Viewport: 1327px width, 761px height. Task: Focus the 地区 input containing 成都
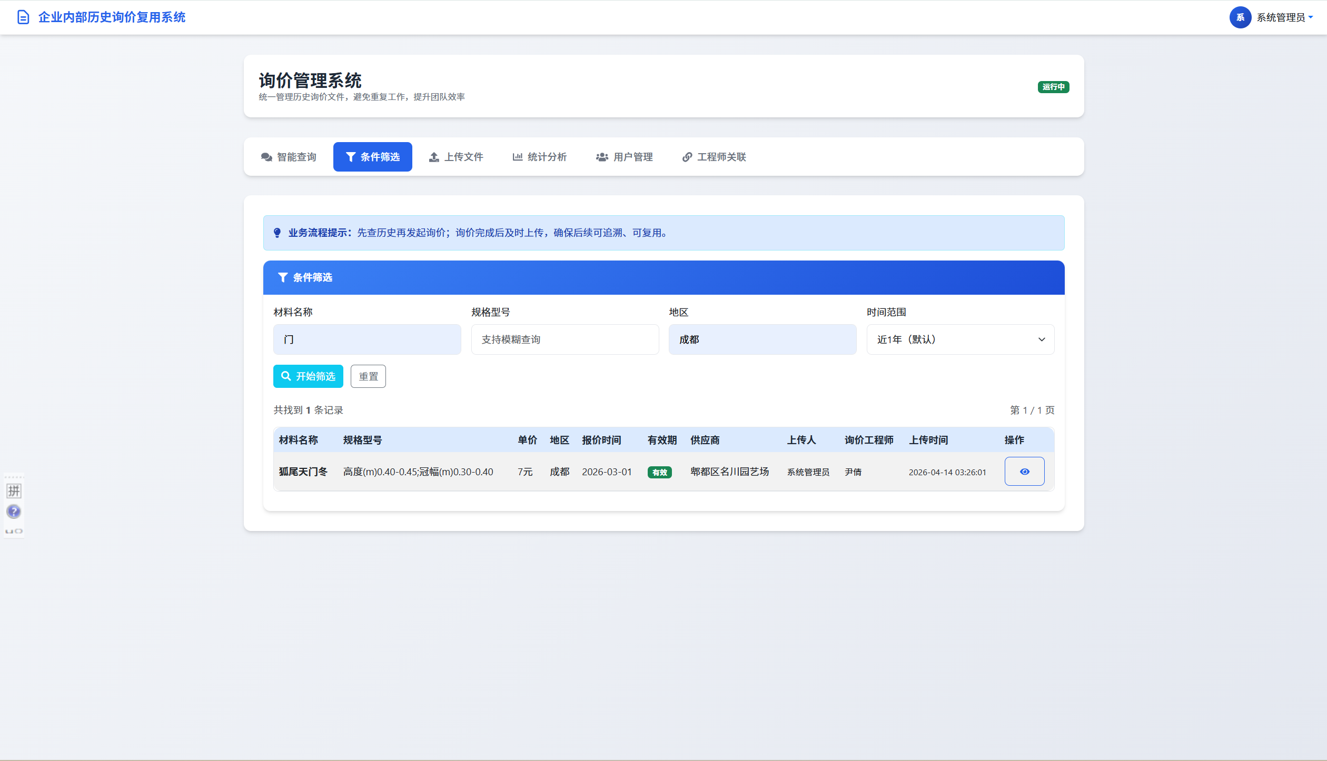coord(762,339)
